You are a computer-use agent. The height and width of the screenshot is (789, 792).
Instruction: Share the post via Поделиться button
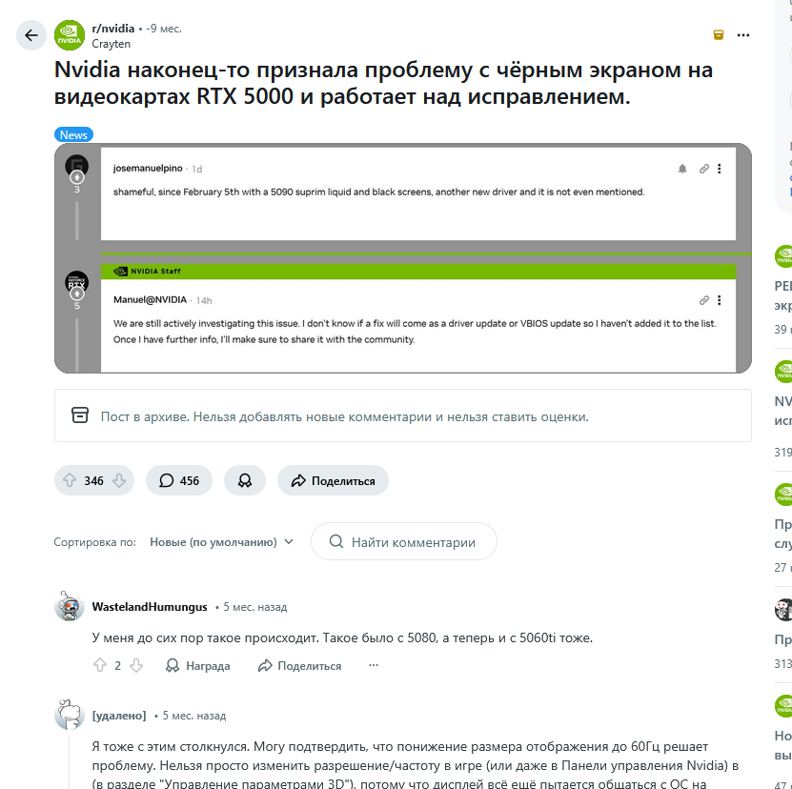333,480
